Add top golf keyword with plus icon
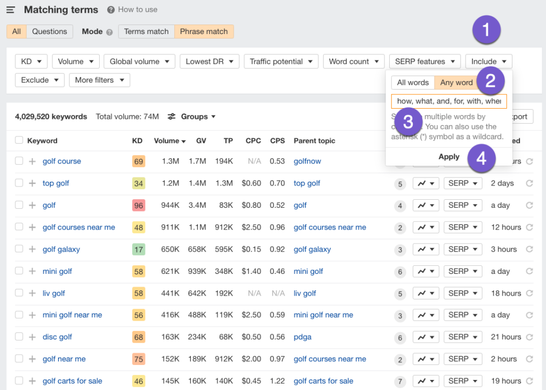This screenshot has width=546, height=390. 32,183
